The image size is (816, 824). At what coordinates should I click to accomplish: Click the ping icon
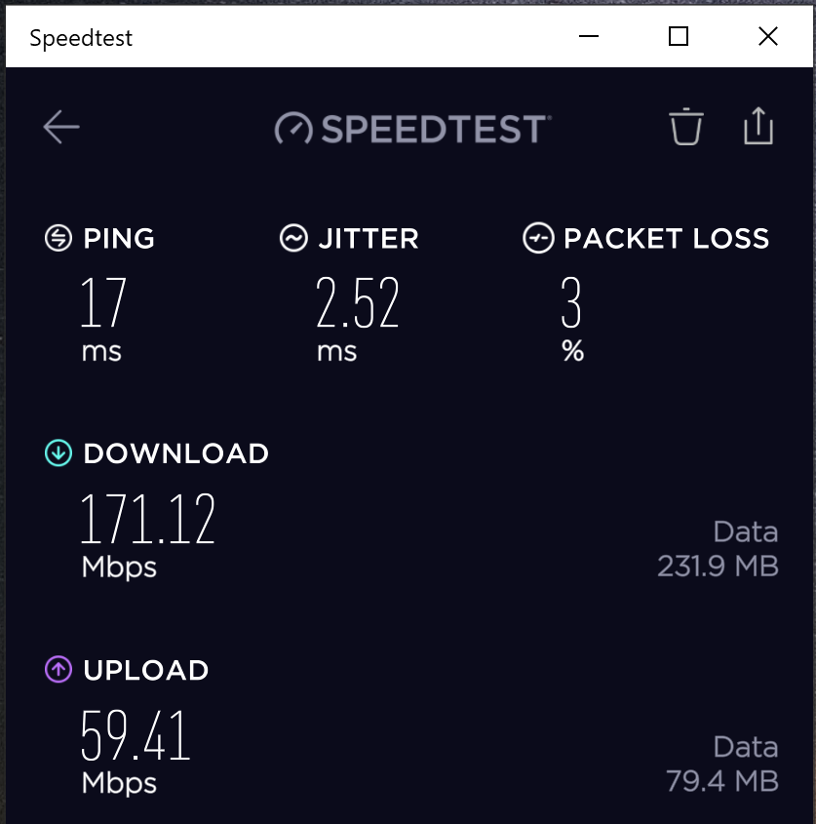pos(58,238)
